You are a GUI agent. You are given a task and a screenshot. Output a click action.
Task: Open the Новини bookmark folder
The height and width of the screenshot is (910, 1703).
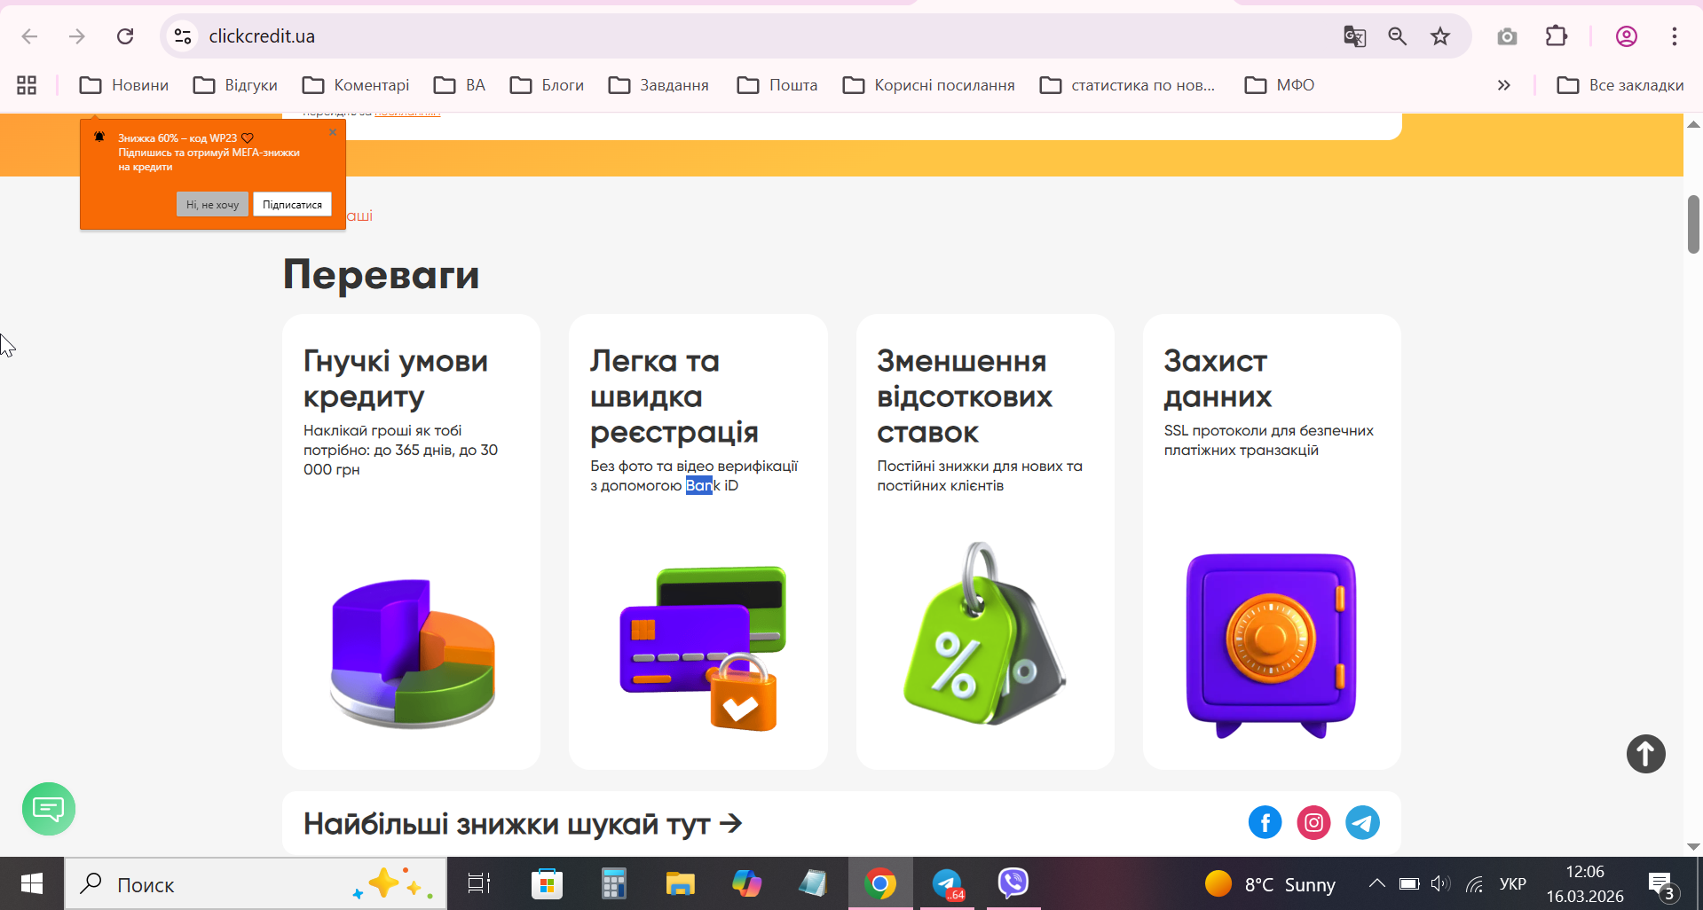pyautogui.click(x=124, y=85)
